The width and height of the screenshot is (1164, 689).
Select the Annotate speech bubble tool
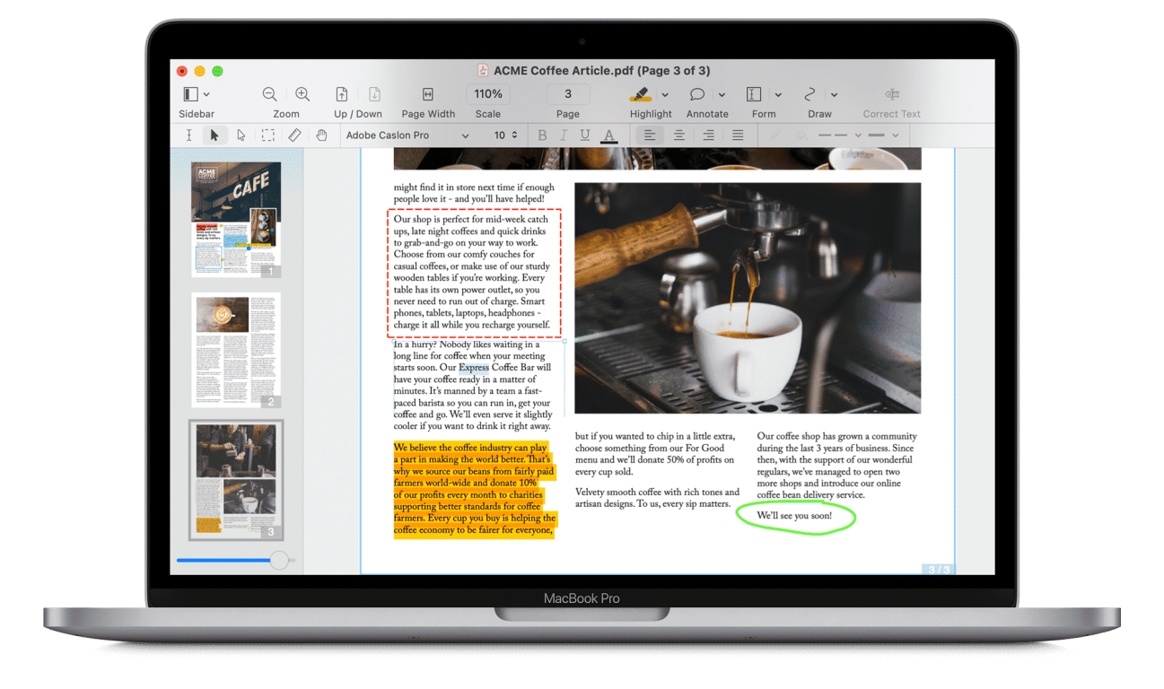(x=697, y=94)
